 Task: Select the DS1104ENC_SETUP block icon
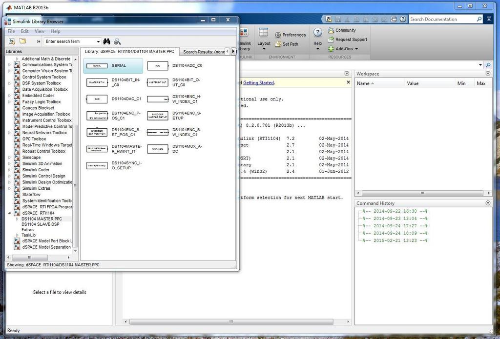click(158, 115)
